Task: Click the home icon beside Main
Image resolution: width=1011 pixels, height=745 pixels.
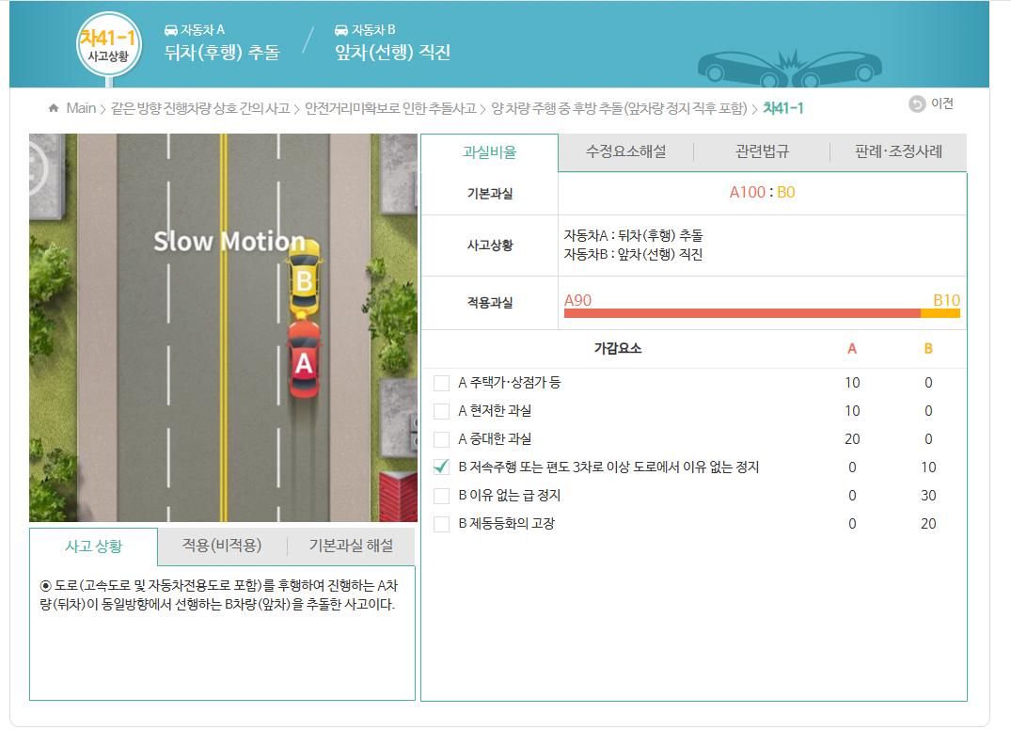Action: [x=54, y=108]
